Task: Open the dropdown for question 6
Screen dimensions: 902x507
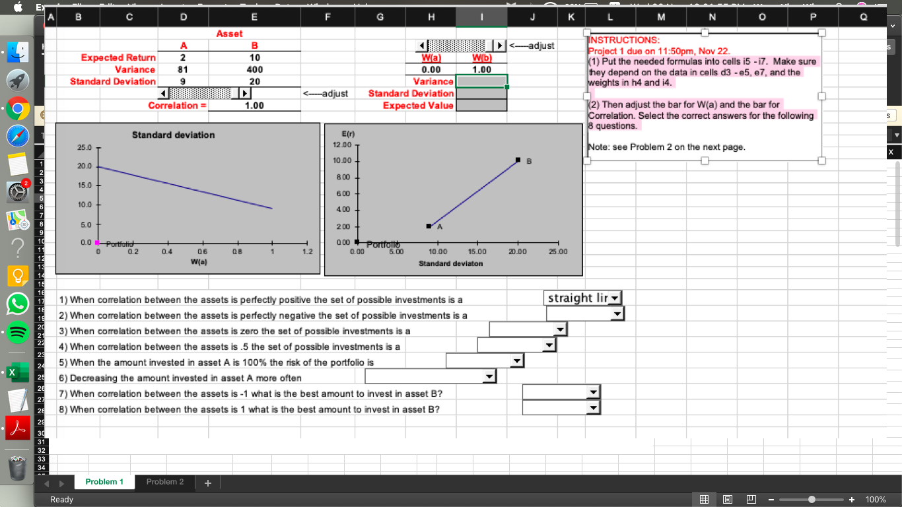Action: pyautogui.click(x=489, y=376)
